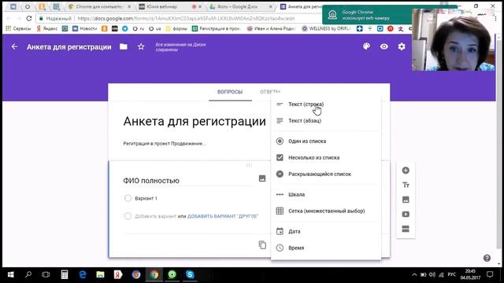Choose Раскрывающийся список question type

pyautogui.click(x=326, y=174)
